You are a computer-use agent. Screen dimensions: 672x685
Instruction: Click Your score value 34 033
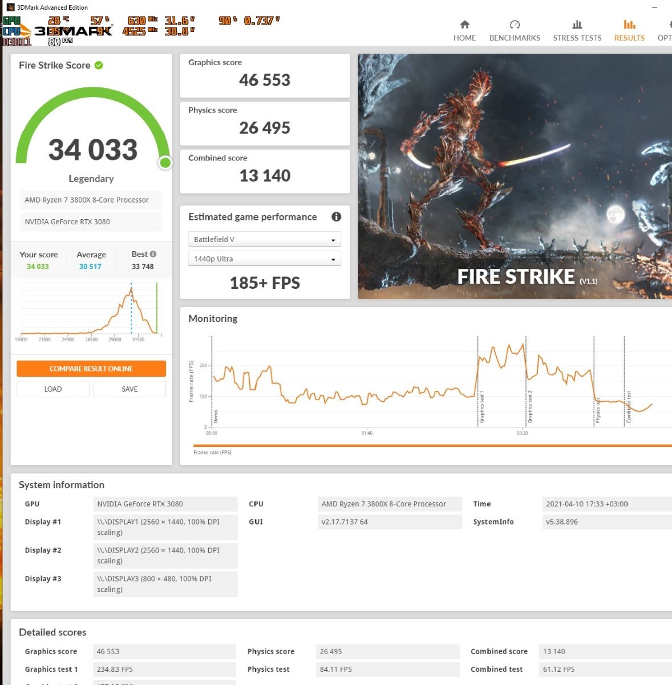click(x=38, y=267)
